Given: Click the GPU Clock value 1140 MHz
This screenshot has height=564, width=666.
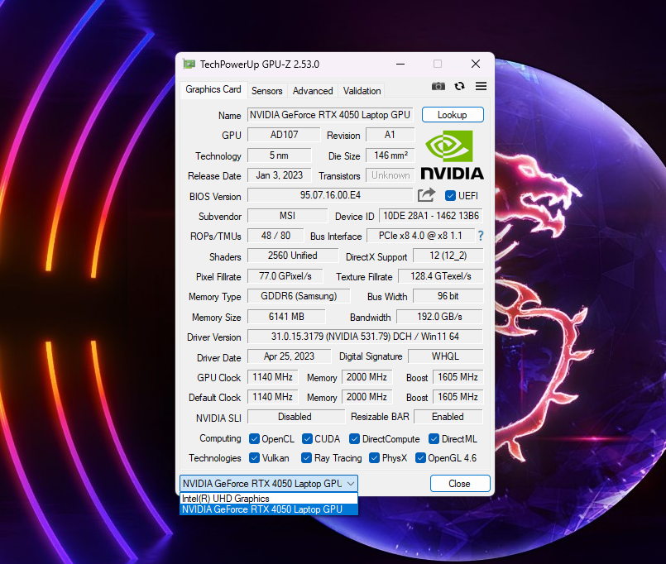Looking at the screenshot, I should [273, 377].
